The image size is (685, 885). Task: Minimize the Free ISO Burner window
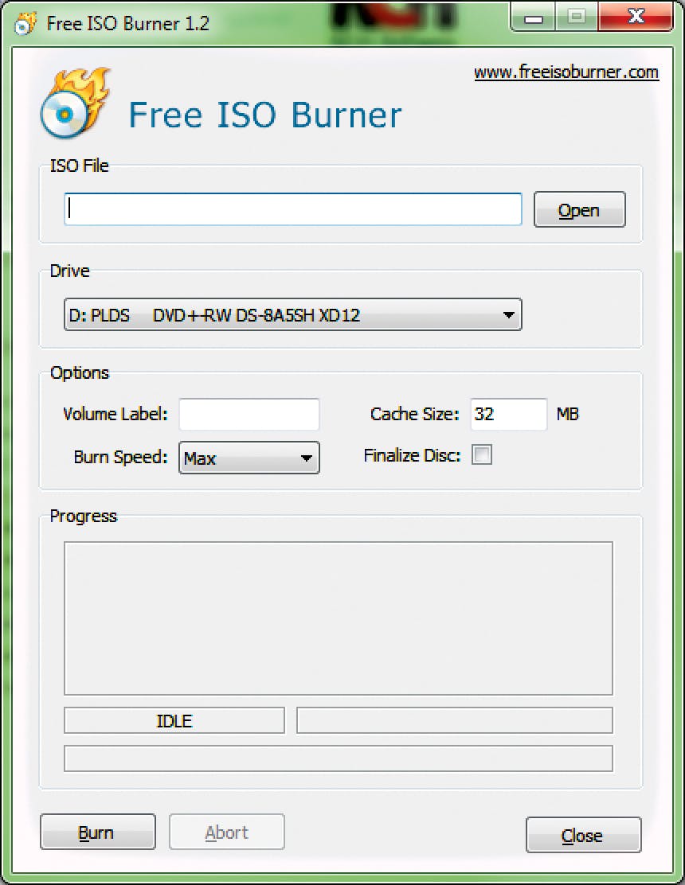click(x=533, y=17)
